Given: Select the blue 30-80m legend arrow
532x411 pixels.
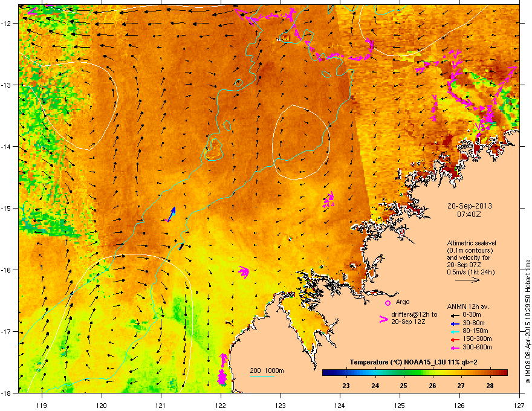Looking at the screenshot, I should tap(455, 323).
